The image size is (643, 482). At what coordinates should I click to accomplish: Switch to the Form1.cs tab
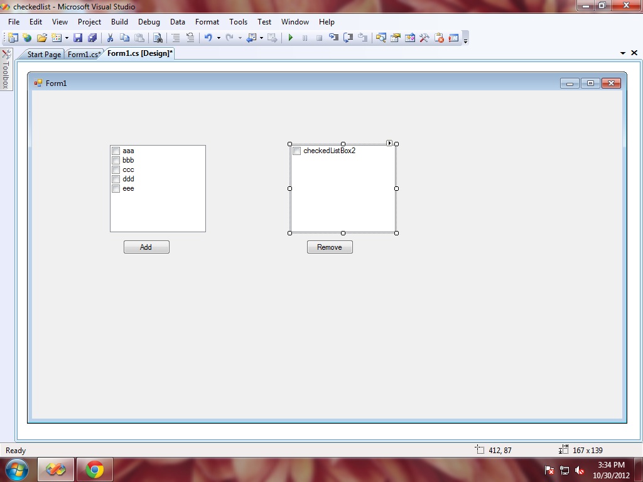82,54
